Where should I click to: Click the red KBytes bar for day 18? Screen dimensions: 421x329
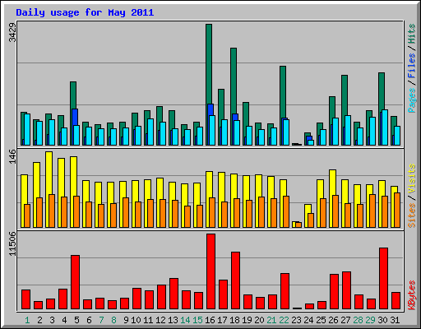pyautogui.click(x=235, y=280)
